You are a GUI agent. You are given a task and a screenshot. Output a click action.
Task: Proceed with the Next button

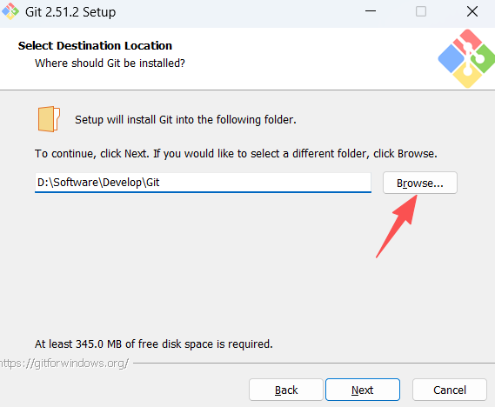tap(363, 390)
